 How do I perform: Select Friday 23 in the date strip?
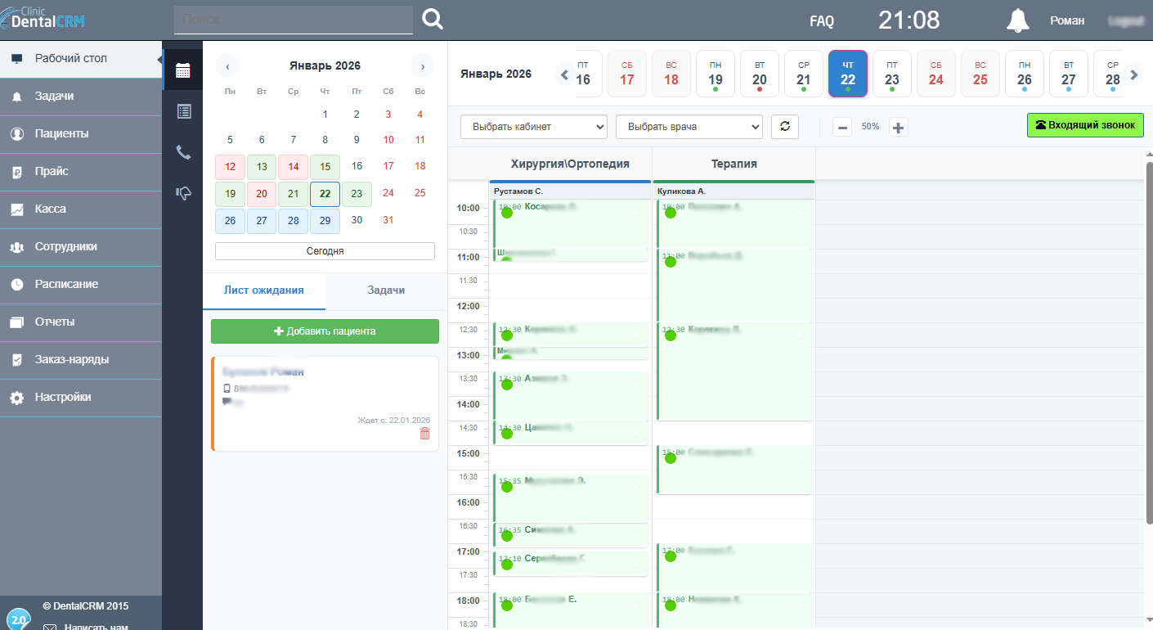tap(891, 74)
